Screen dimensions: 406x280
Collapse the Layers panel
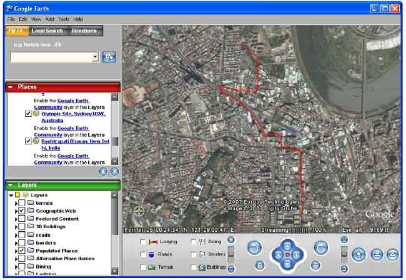[x=11, y=185]
